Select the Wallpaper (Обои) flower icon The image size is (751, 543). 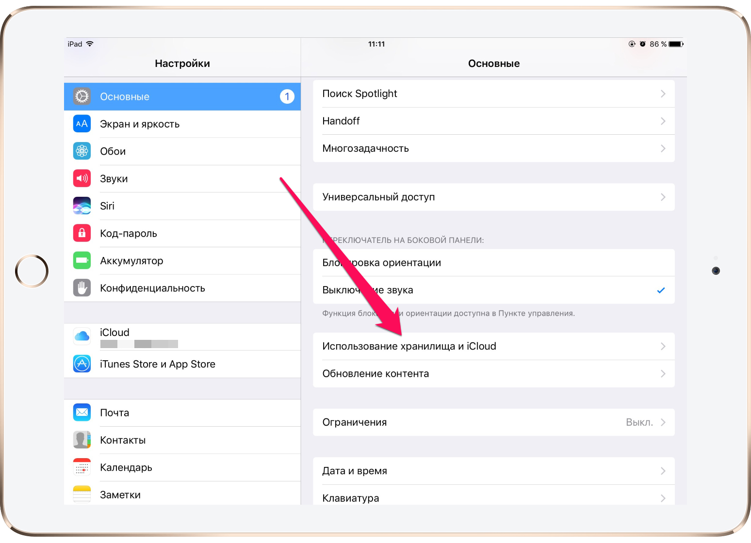(82, 151)
